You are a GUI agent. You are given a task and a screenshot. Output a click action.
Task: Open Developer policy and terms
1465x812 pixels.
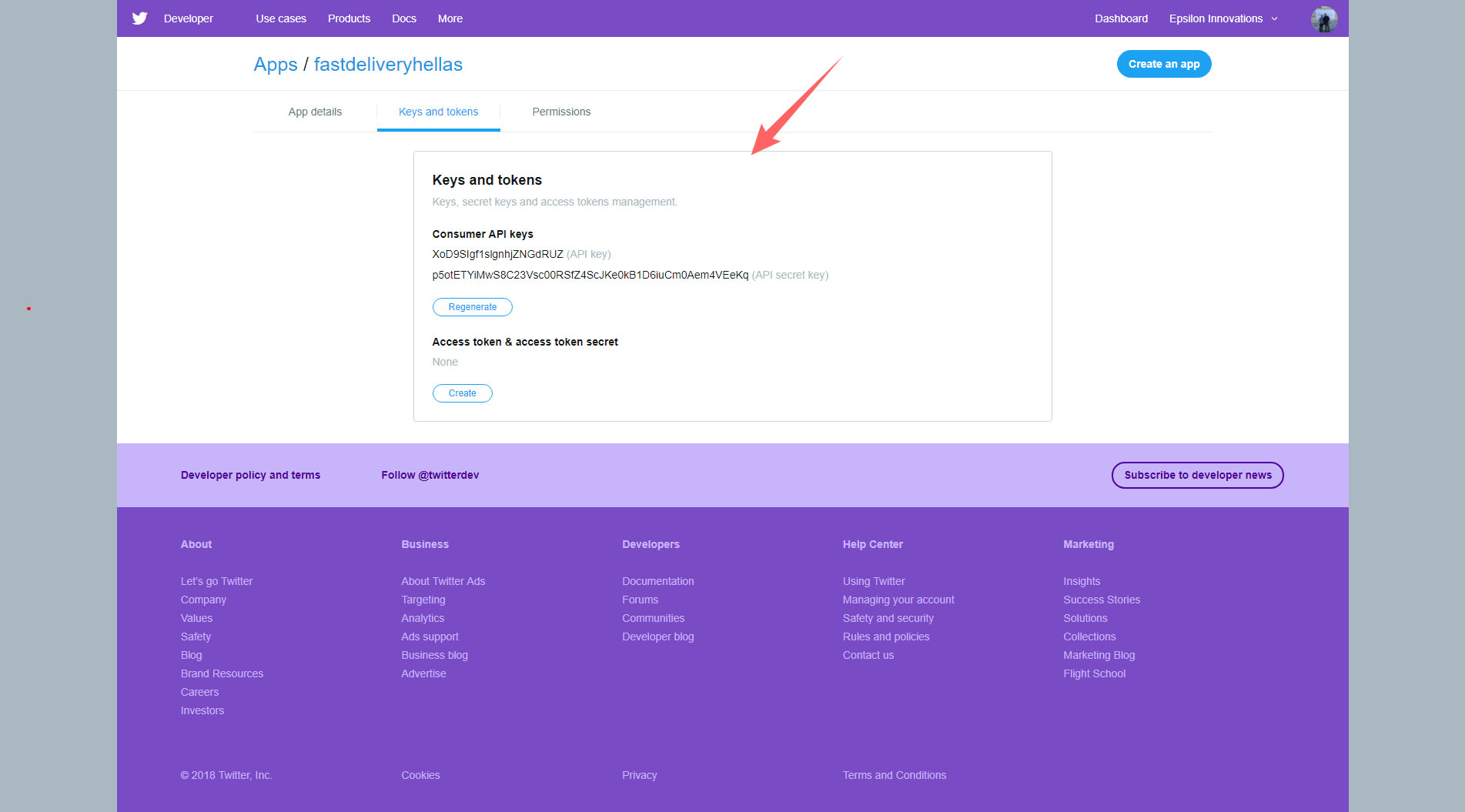[250, 475]
